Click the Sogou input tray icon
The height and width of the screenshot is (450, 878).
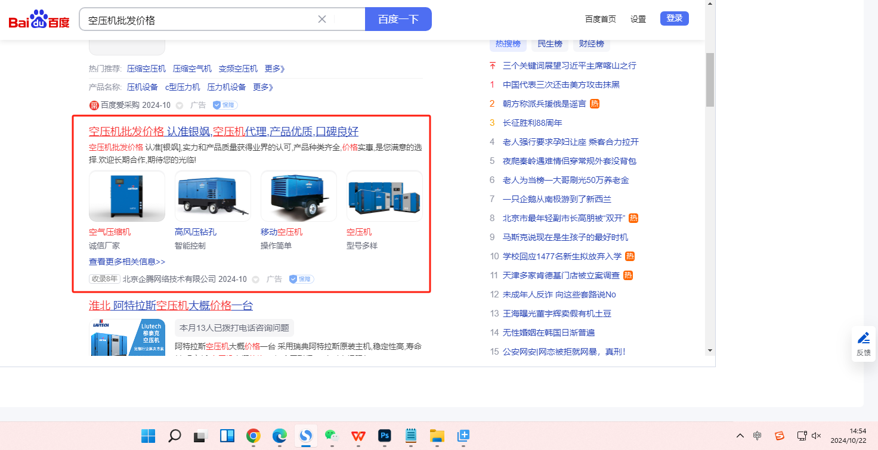[779, 436]
